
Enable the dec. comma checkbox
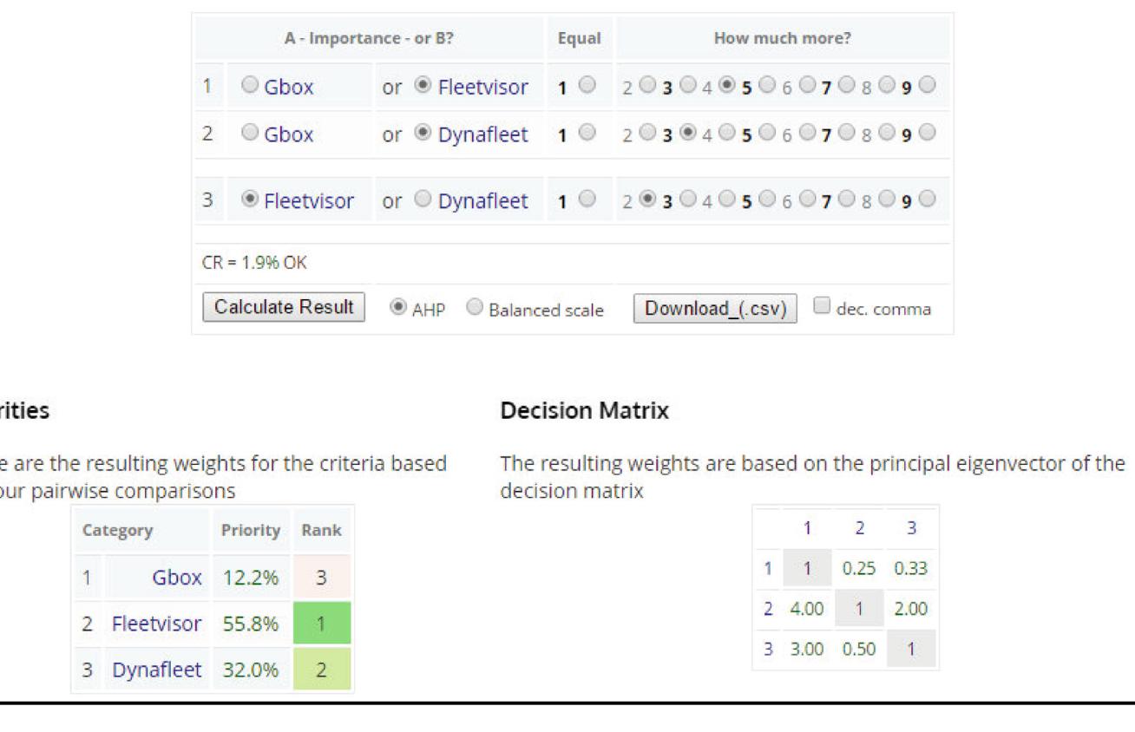822,305
